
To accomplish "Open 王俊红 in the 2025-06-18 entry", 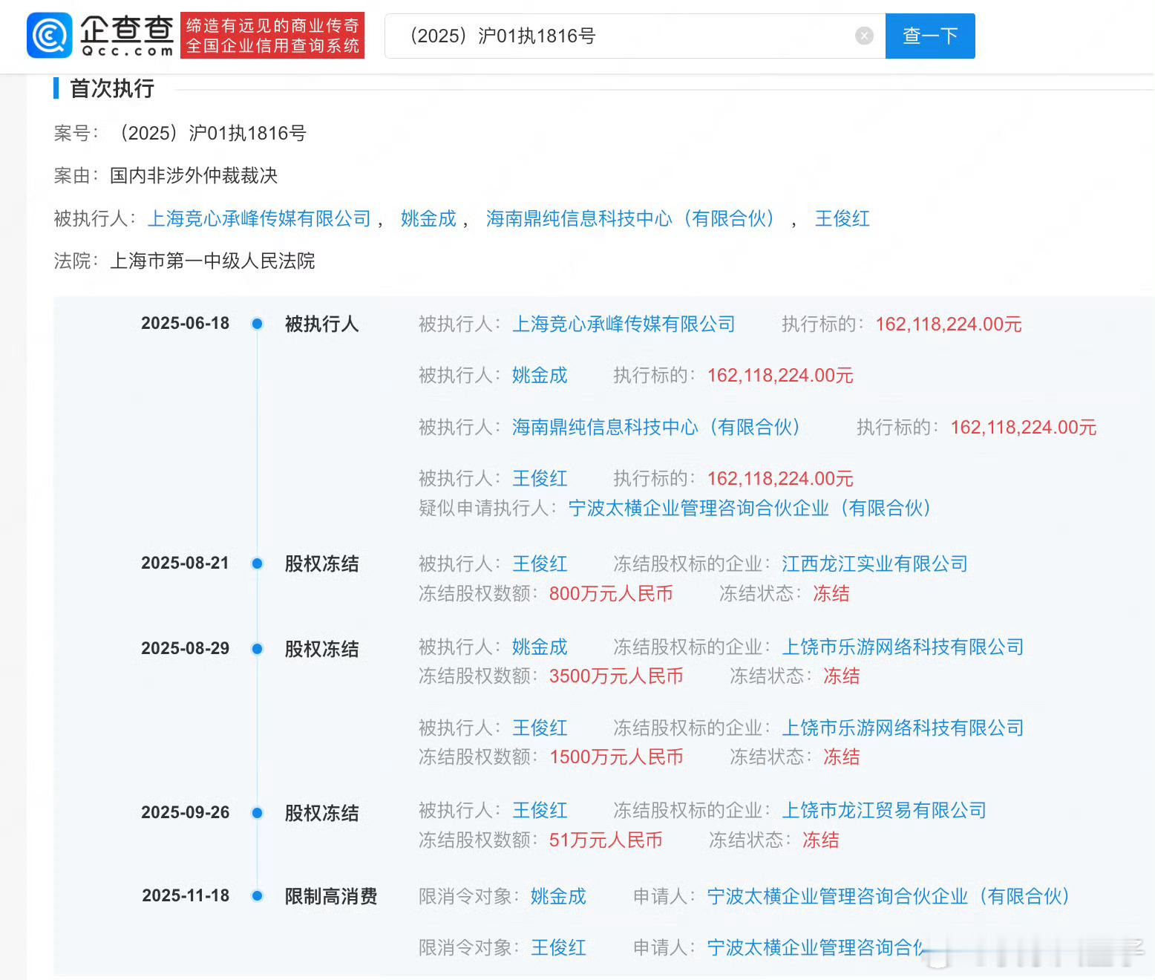I will [x=540, y=478].
